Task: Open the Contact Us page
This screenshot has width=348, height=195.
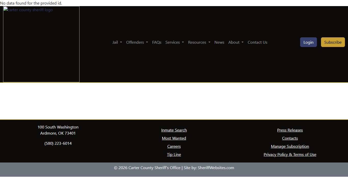Action: pyautogui.click(x=257, y=42)
